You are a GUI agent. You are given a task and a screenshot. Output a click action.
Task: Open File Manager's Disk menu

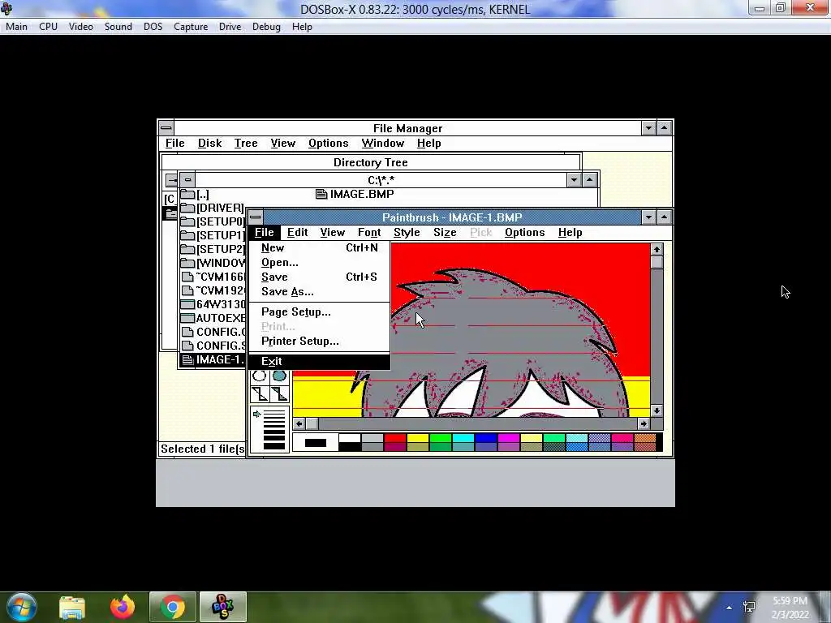click(x=210, y=143)
